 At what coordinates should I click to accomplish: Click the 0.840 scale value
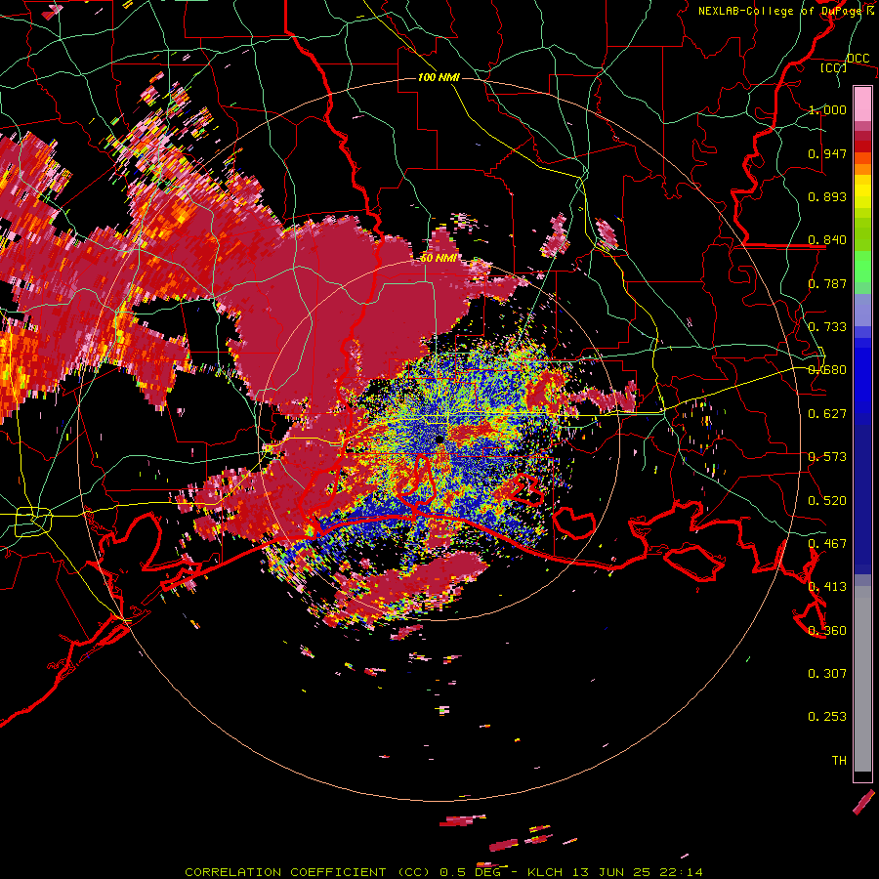pyautogui.click(x=827, y=240)
